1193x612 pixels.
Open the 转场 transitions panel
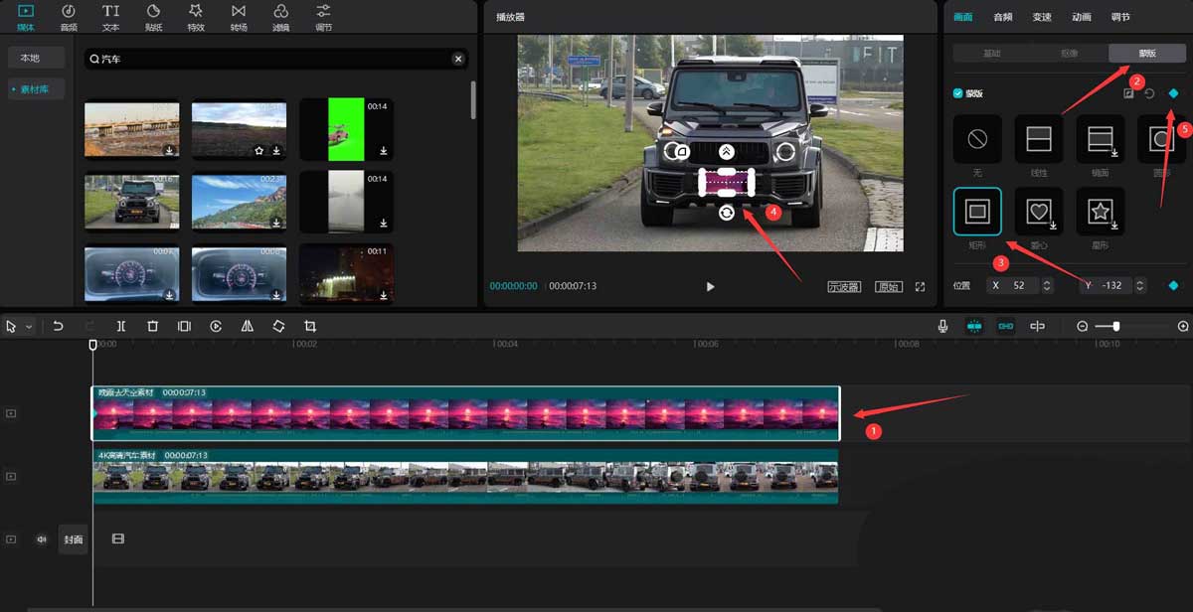click(x=239, y=16)
